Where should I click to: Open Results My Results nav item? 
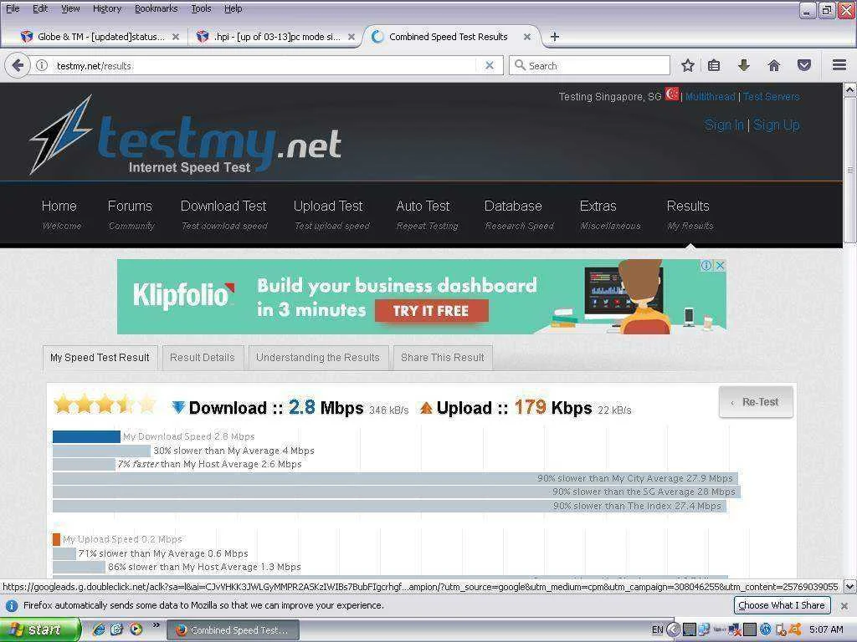[690, 215]
